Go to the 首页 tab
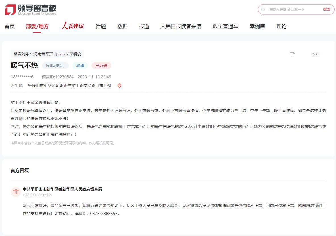 coord(9,26)
